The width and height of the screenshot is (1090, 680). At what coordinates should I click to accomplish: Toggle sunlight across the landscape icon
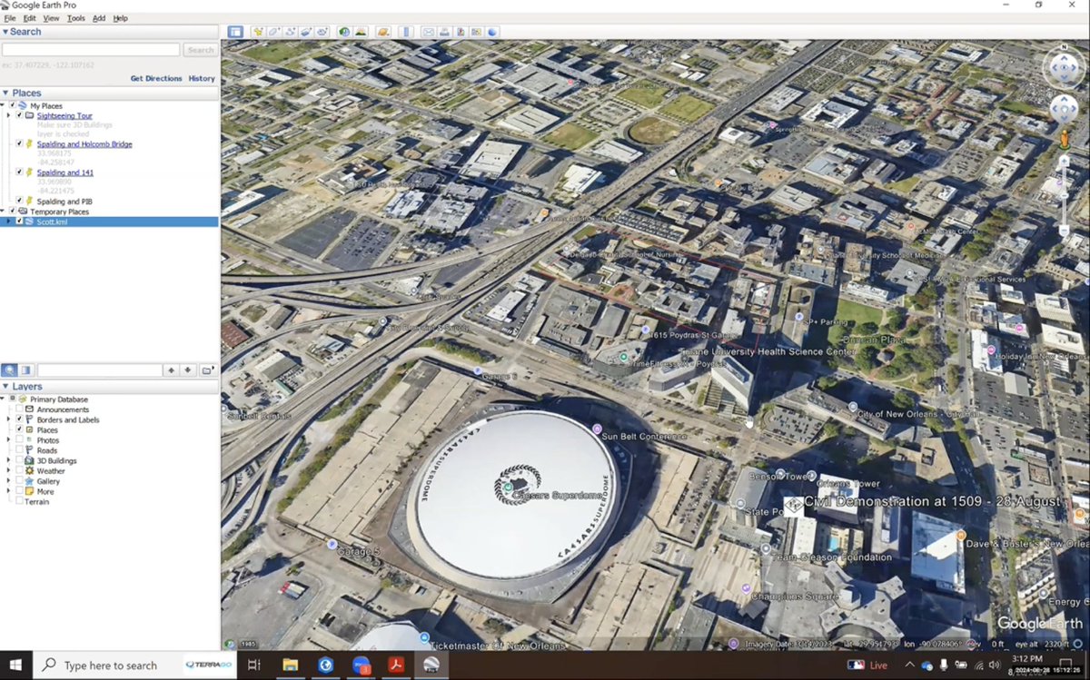tap(361, 32)
